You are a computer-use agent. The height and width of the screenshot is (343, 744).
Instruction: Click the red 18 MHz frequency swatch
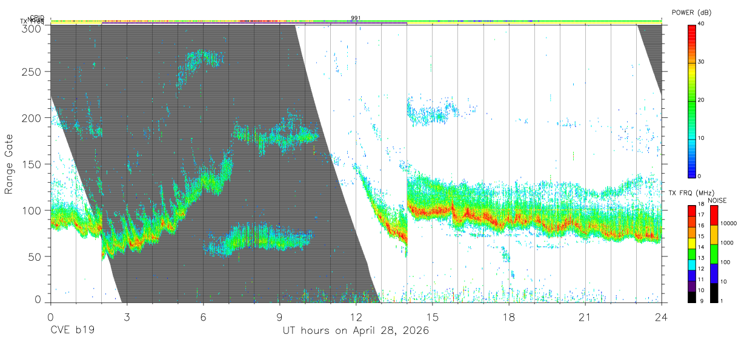(691, 211)
